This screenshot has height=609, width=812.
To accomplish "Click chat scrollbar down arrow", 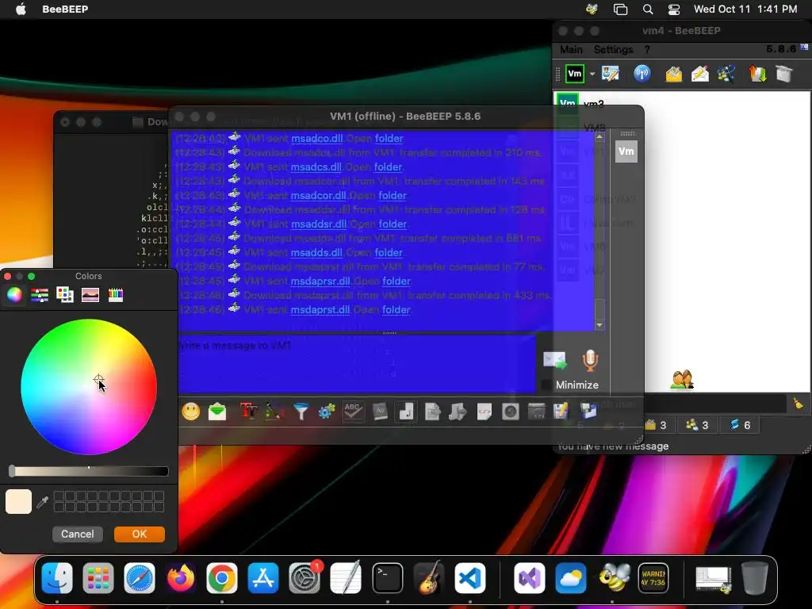I will [599, 325].
